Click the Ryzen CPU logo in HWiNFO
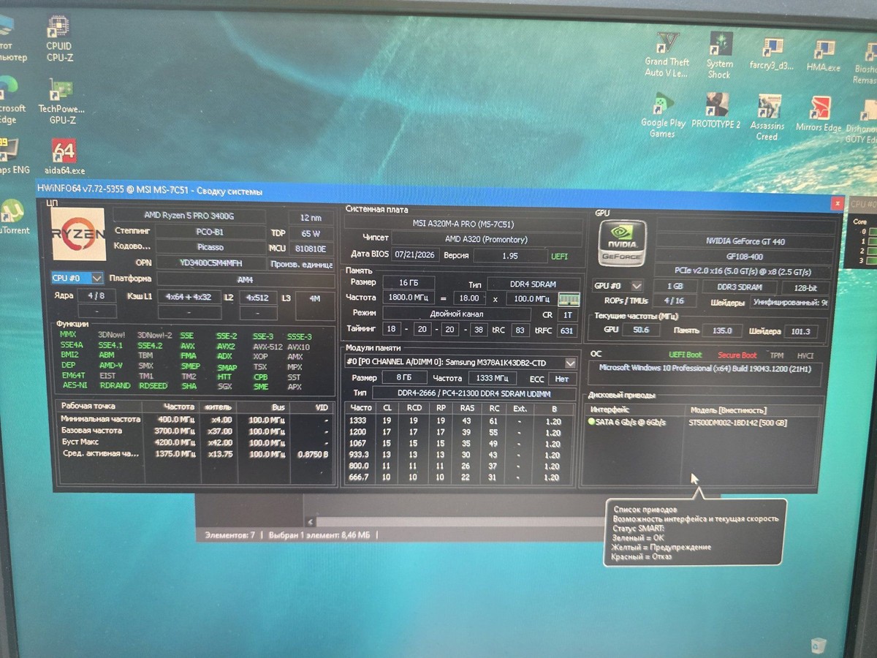 (x=77, y=233)
